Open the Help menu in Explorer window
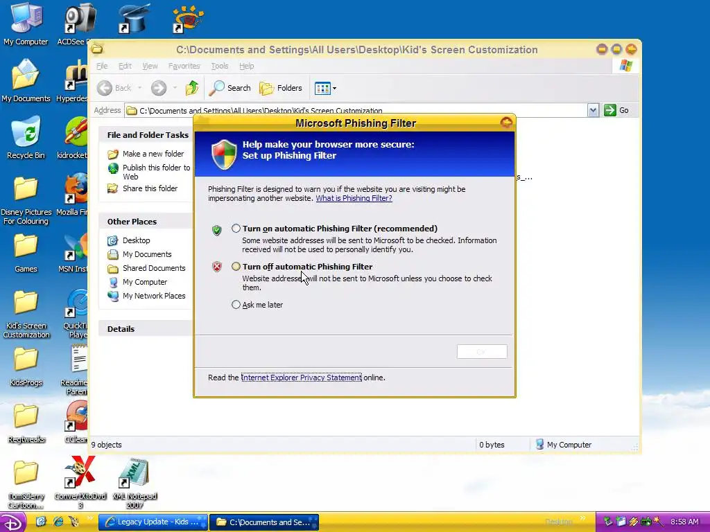 pyautogui.click(x=246, y=66)
